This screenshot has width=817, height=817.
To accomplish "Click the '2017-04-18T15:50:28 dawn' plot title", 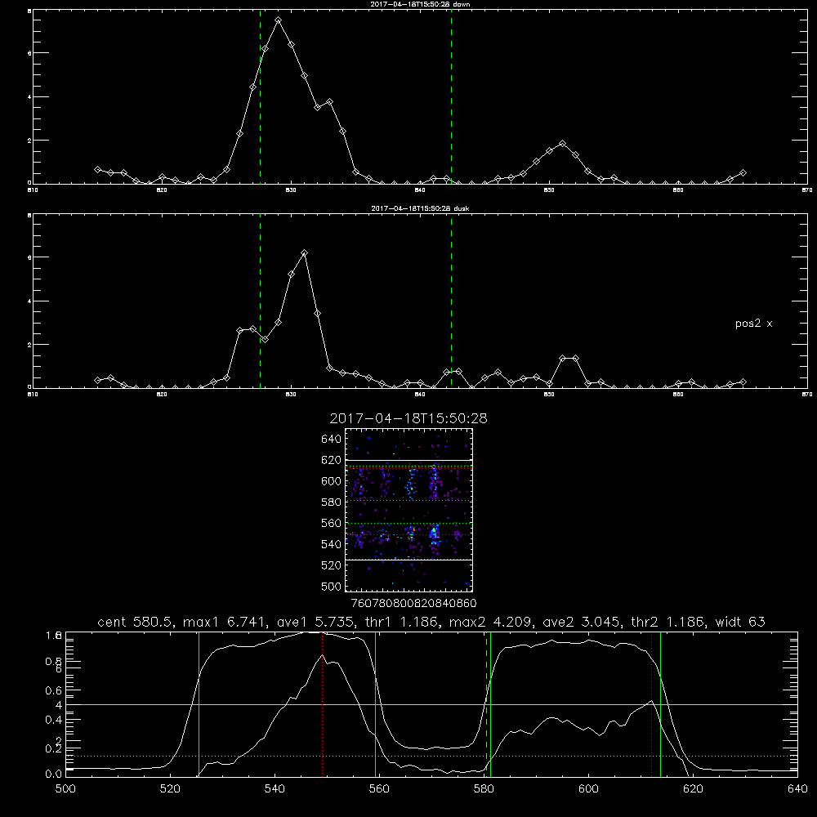I will coord(420,4).
